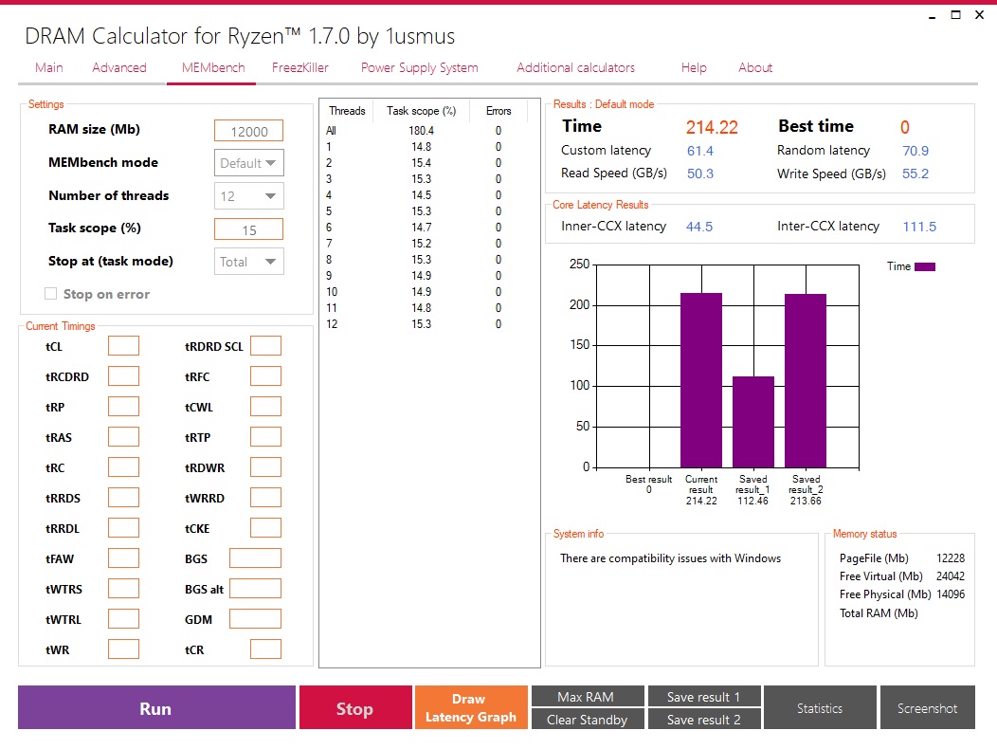997x749 pixels.
Task: Take a capture with Screenshot button
Action: (x=927, y=707)
